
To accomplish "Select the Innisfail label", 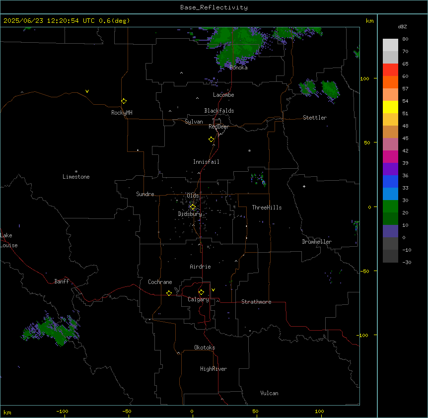I will (x=206, y=162).
